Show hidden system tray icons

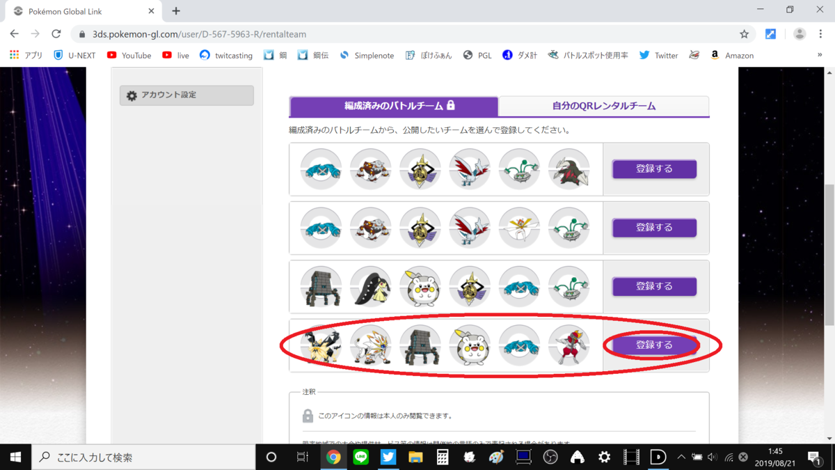681,457
